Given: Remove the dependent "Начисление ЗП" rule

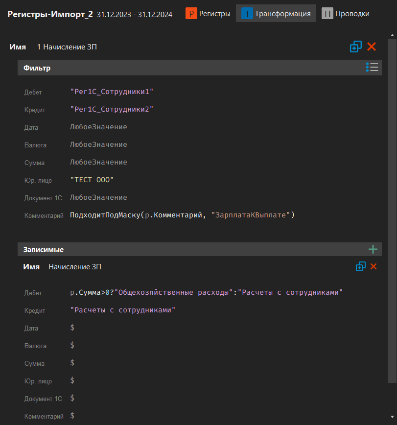Looking at the screenshot, I should click(374, 266).
